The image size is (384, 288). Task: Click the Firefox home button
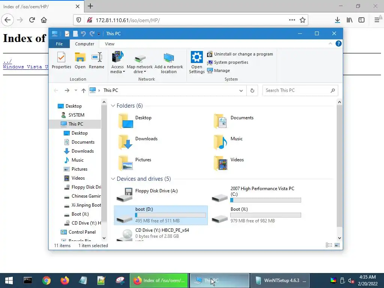pos(44,20)
